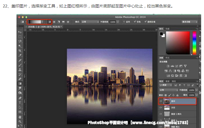Toggle the 反向 (Reverse) checkbox
The image size is (204, 128).
click(x=124, y=22)
